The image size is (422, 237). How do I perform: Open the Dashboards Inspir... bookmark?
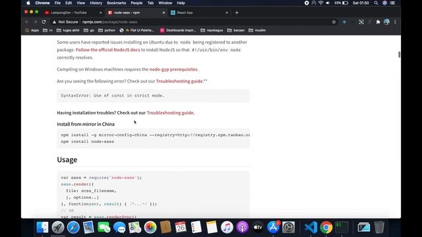(x=178, y=30)
